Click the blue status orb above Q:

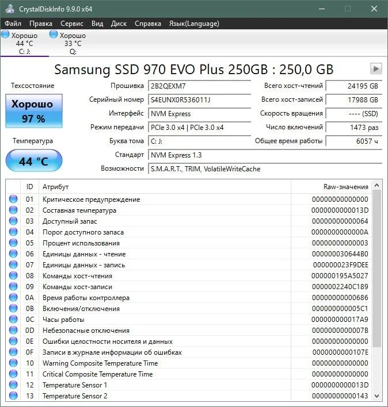coord(54,34)
